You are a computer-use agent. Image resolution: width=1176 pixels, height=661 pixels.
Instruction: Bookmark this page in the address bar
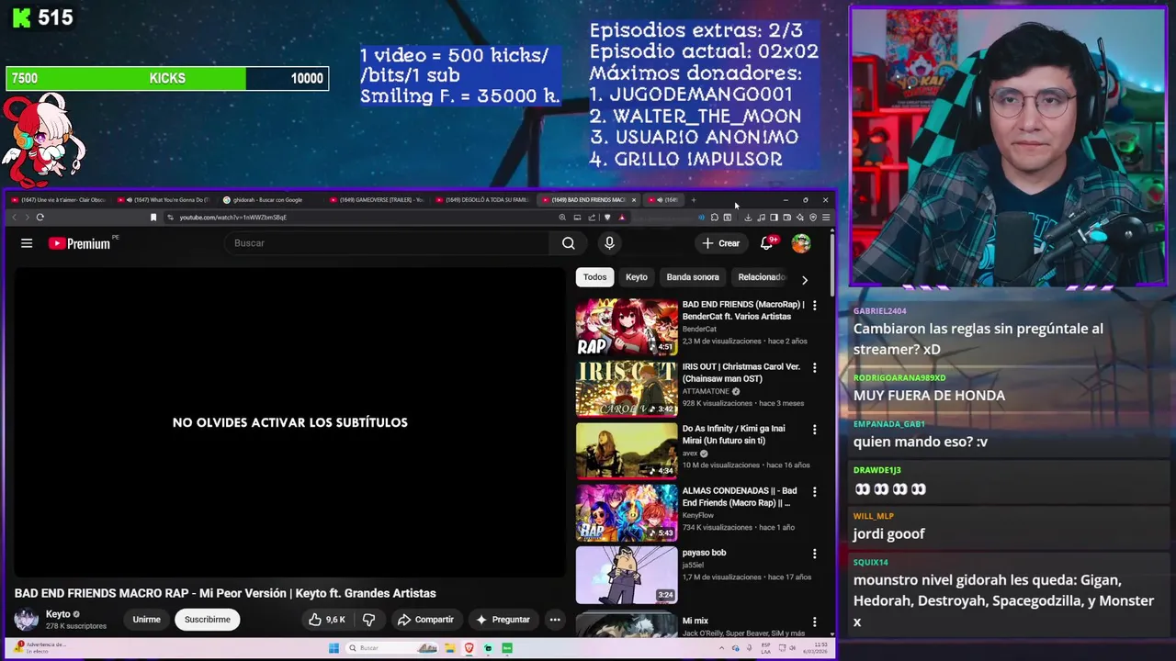153,218
